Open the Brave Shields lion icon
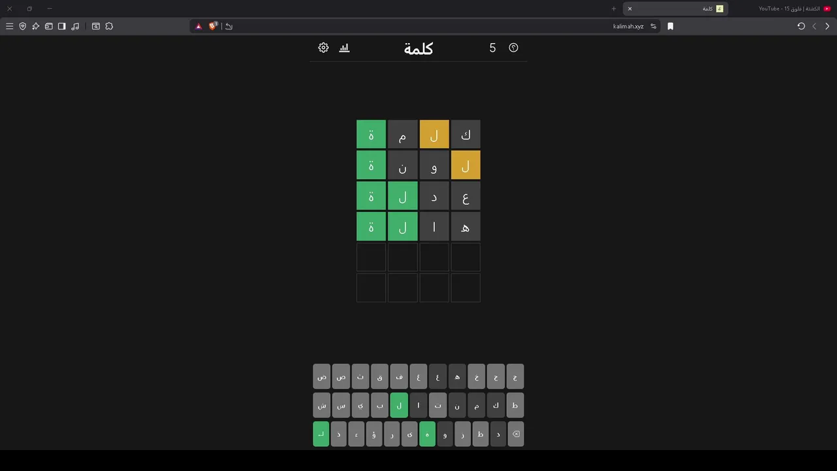This screenshot has width=837, height=471. point(213,26)
